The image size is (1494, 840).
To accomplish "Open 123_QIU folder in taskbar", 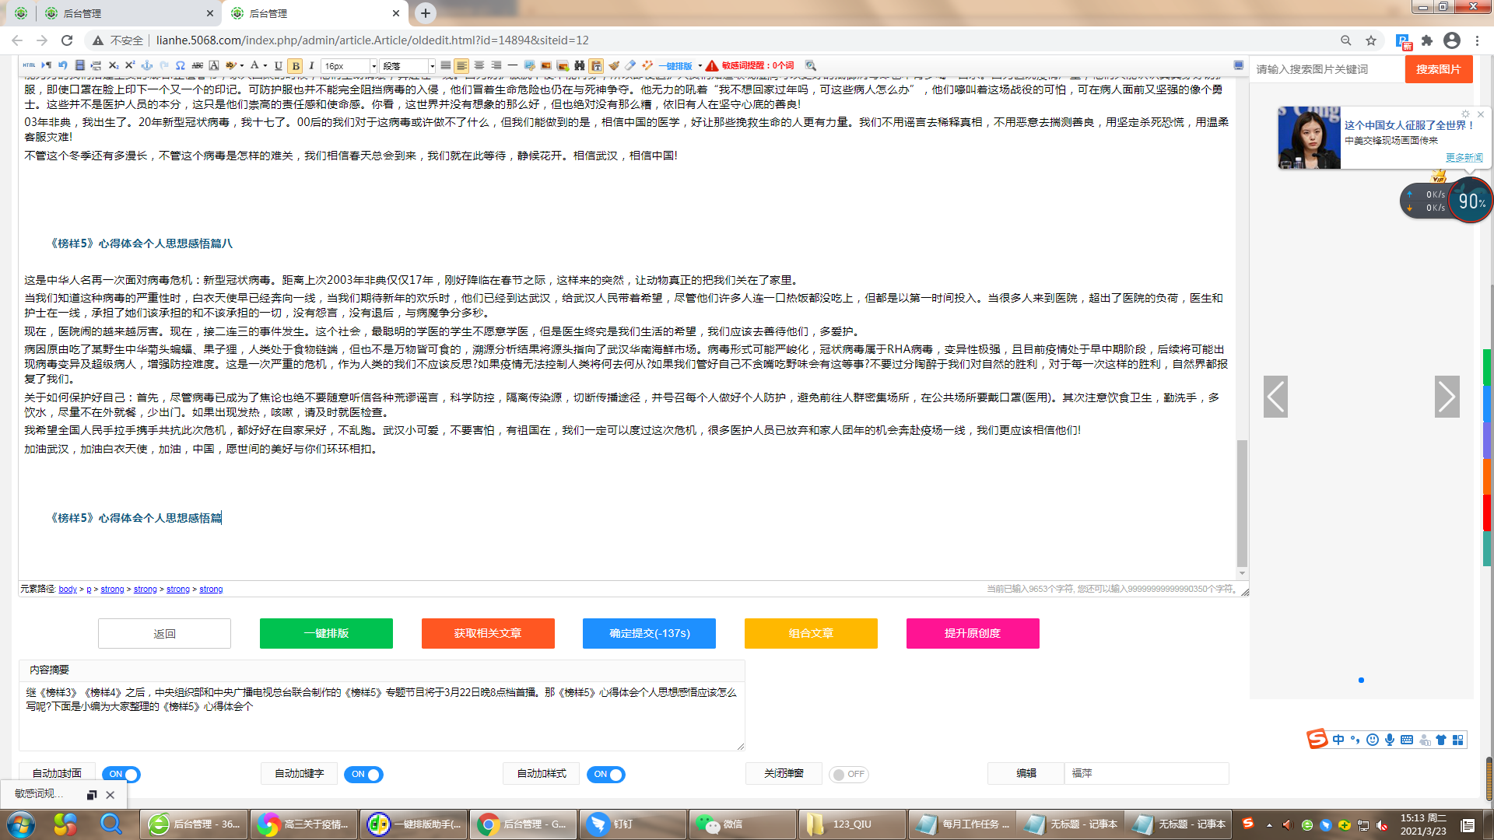I will pyautogui.click(x=852, y=824).
